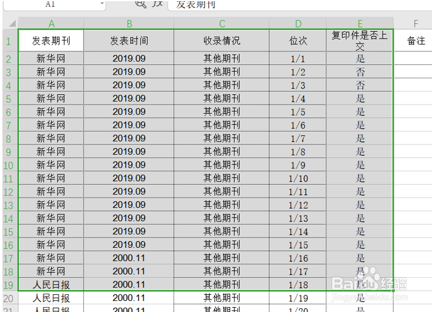This screenshot has height=312, width=432.
Task: Click cell with value 1/9
Action: [298, 165]
